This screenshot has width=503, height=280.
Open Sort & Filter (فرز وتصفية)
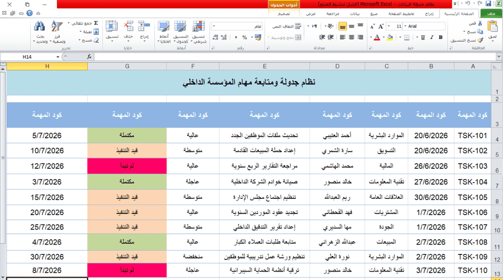(57, 31)
